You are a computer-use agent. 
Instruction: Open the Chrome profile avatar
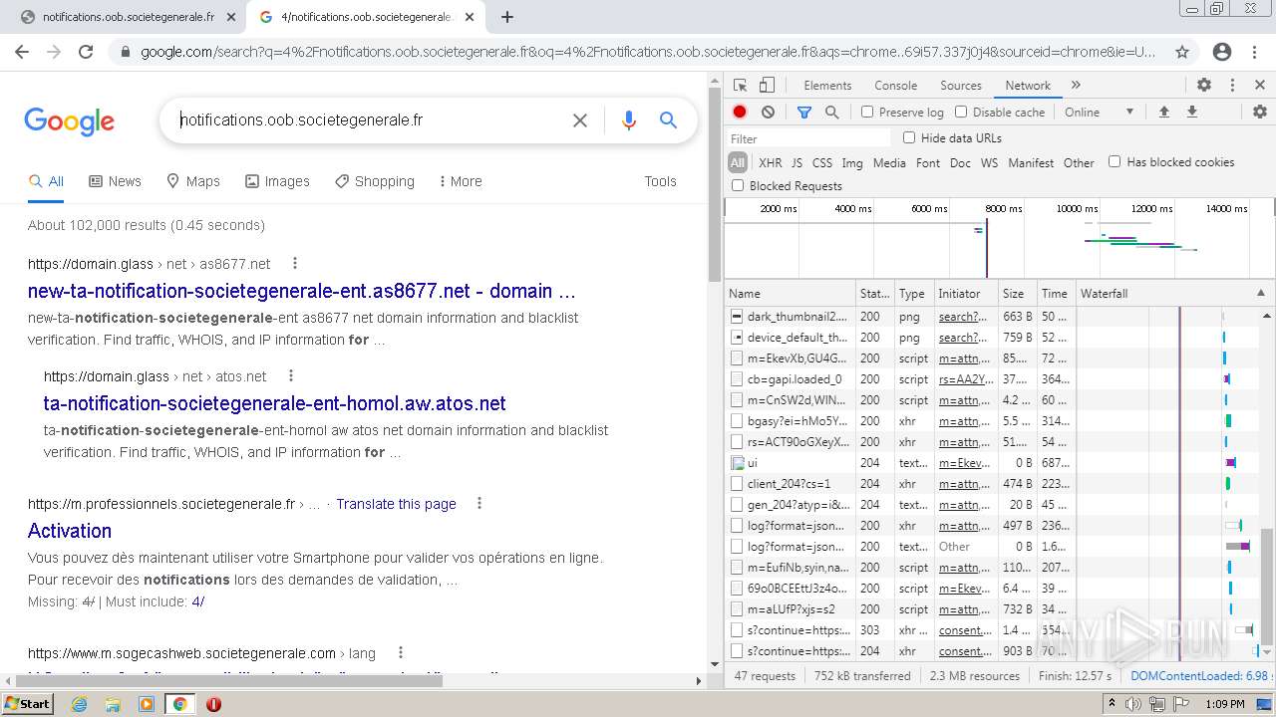click(x=1222, y=52)
